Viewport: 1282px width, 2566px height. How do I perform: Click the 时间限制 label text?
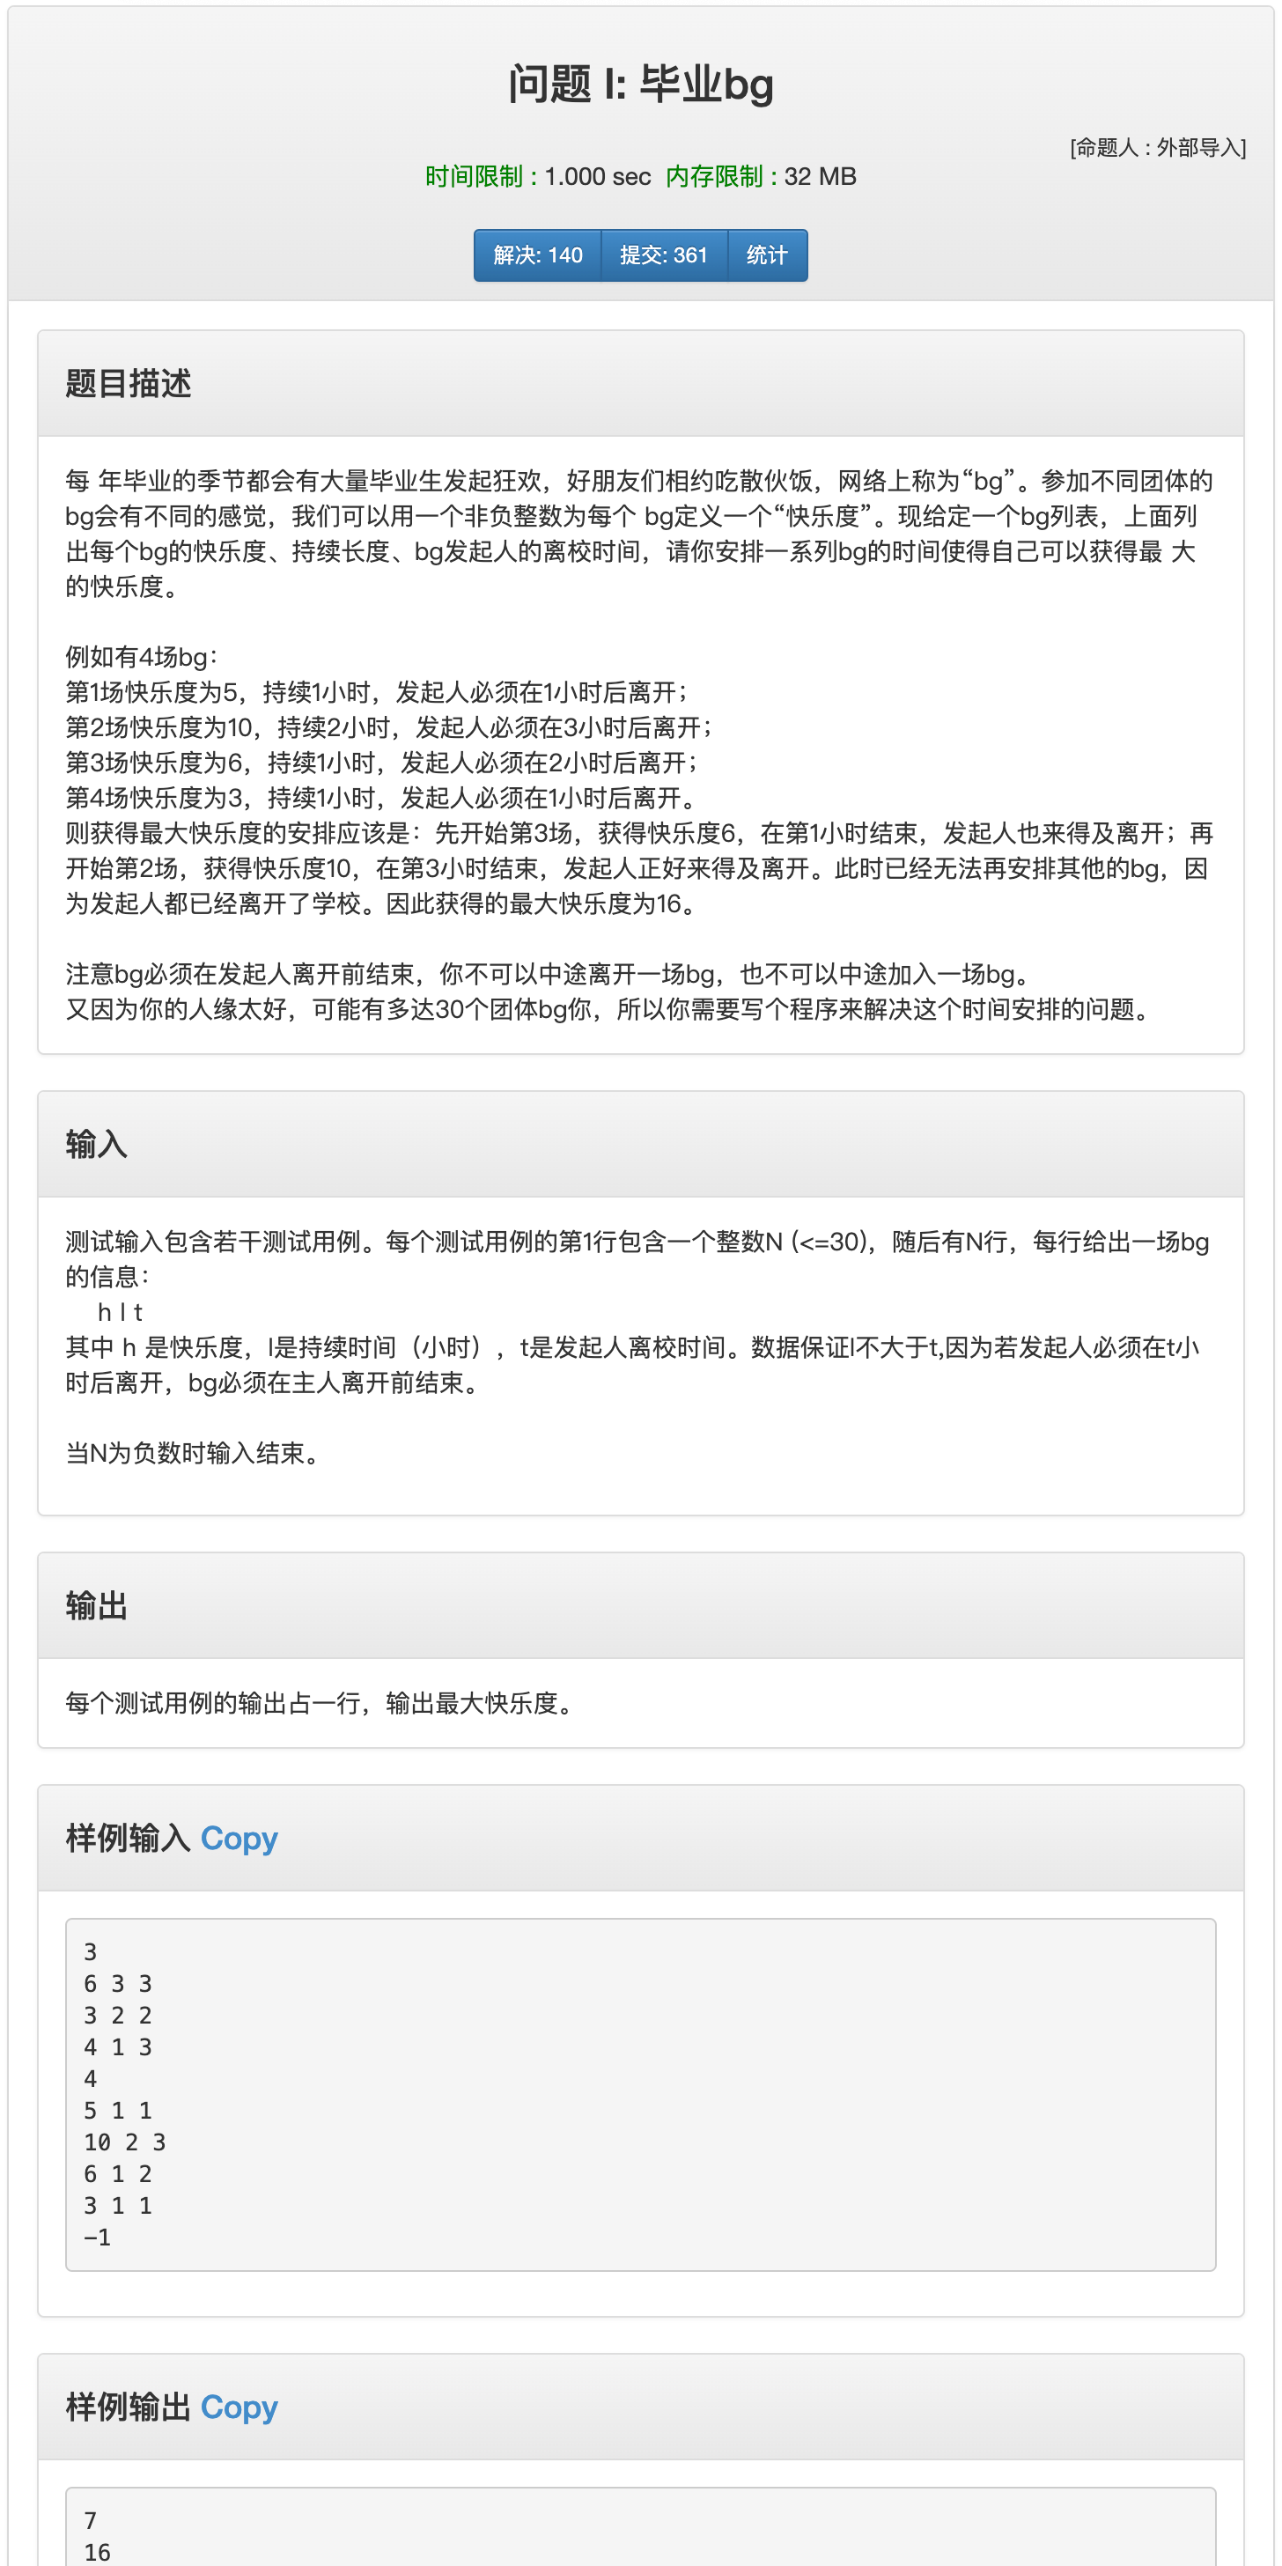[481, 176]
